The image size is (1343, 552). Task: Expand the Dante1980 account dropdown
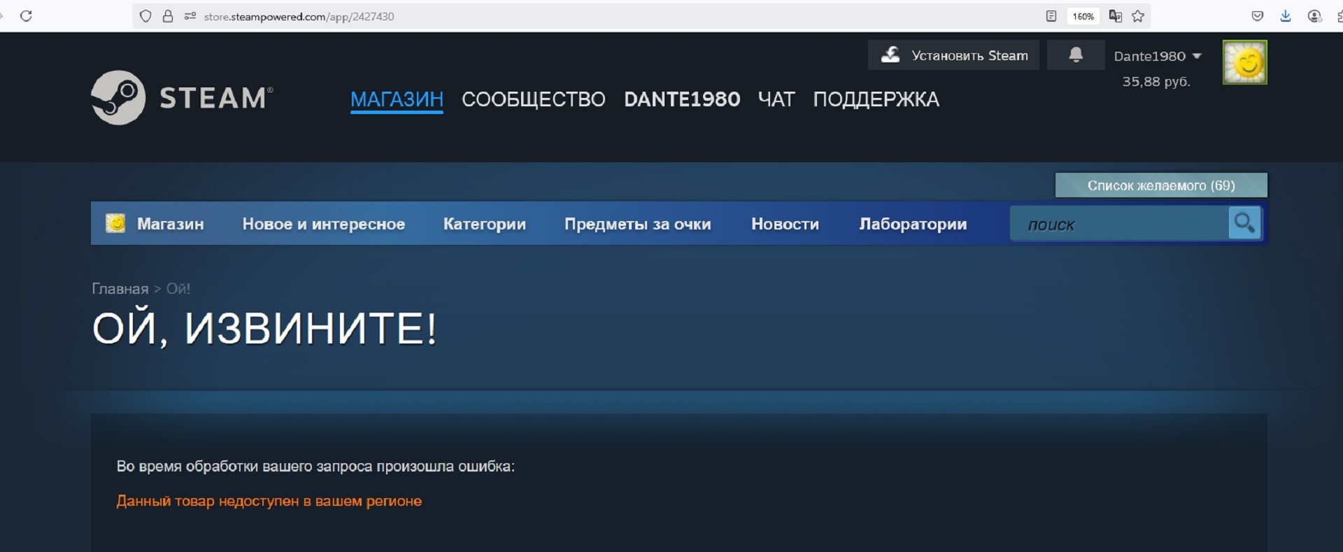(1158, 56)
